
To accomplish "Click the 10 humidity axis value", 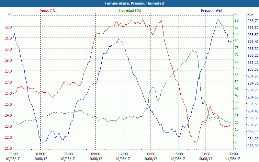I will [237, 136].
